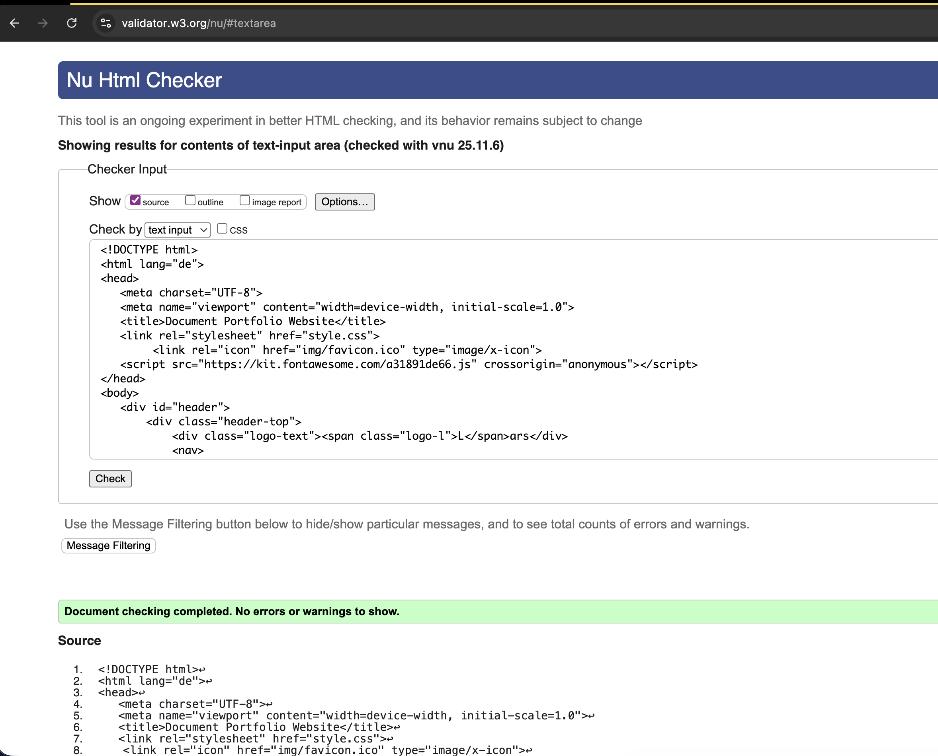
Task: Uncheck the source checkbox
Action: [x=135, y=200]
